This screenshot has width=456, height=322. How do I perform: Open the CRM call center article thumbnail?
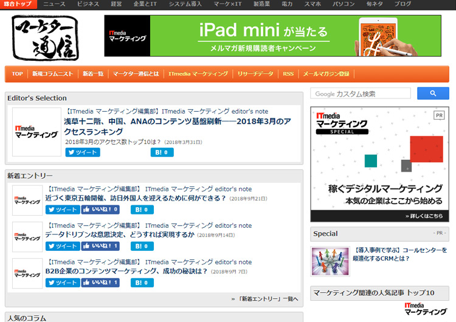(330, 261)
